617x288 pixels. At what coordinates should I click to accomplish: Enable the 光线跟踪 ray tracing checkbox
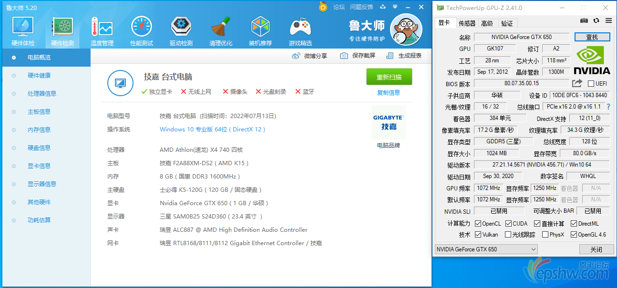point(508,235)
